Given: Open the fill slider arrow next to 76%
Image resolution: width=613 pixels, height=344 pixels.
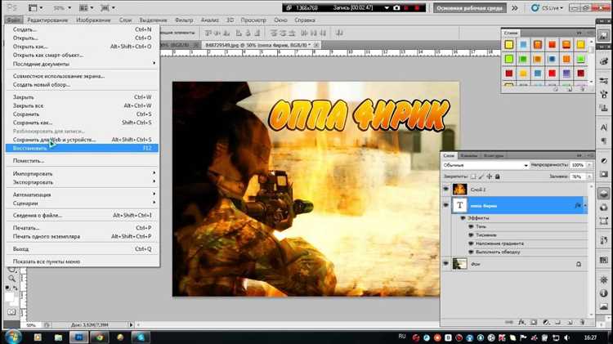Looking at the screenshot, I should [589, 176].
